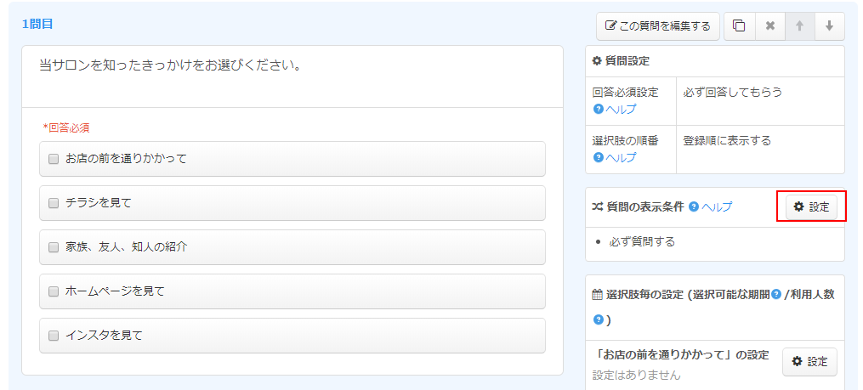The width and height of the screenshot is (863, 390).
Task: Toggle the インスタを見て checkbox
Action: pos(54,336)
